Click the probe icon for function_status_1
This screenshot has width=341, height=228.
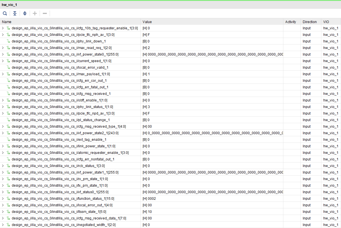coord(8,198)
